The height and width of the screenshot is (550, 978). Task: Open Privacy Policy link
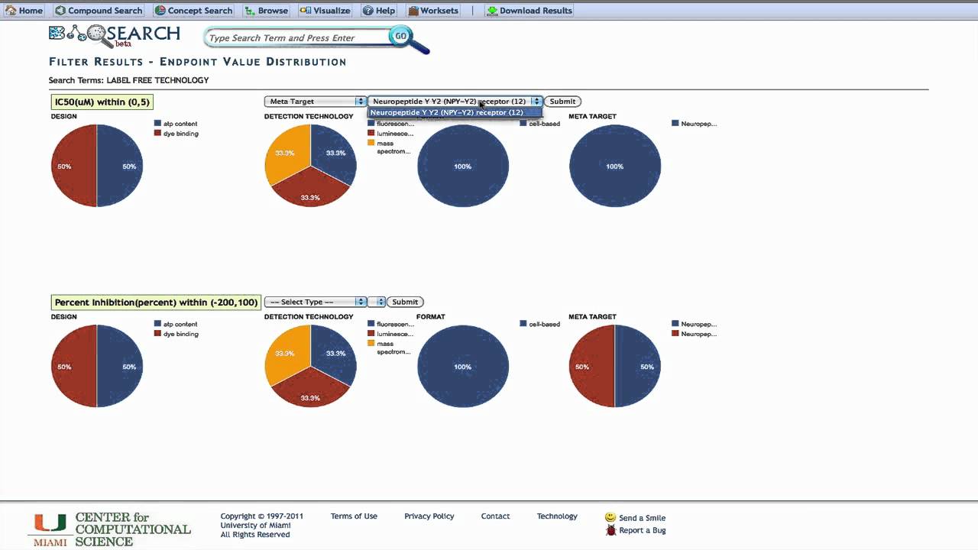pyautogui.click(x=429, y=516)
